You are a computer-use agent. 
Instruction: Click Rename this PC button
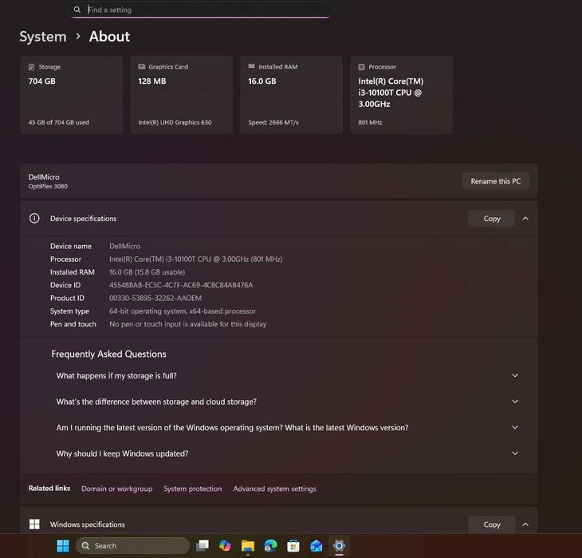tap(495, 181)
